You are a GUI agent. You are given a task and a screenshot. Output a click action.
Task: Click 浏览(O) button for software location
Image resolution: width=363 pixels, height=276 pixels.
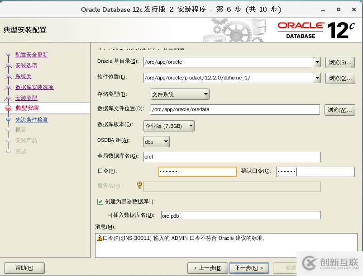340,78
